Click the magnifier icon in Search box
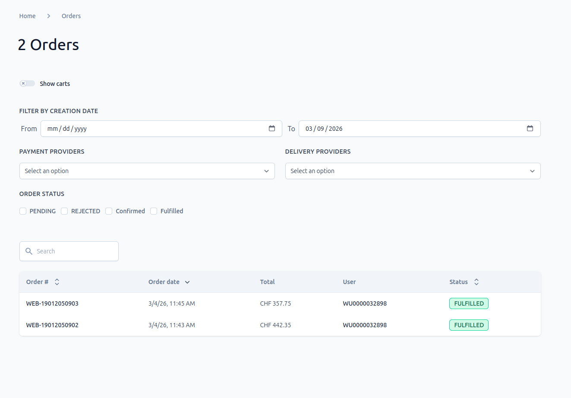571x398 pixels. [29, 251]
